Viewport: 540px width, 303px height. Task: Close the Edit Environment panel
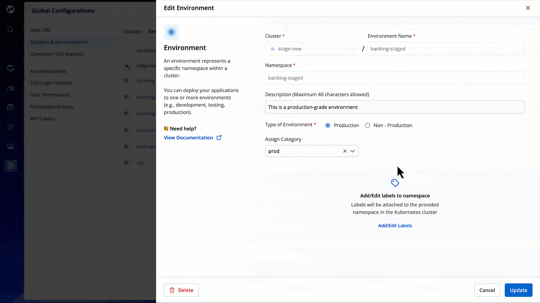click(528, 8)
